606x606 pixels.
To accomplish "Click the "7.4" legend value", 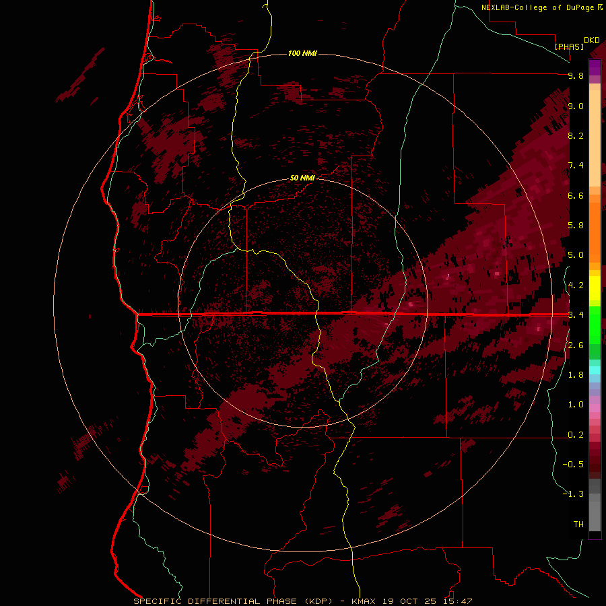I will [576, 166].
